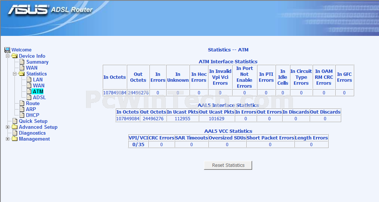
Task: Expand the Advanced Setup tree node
Action: click(x=8, y=127)
